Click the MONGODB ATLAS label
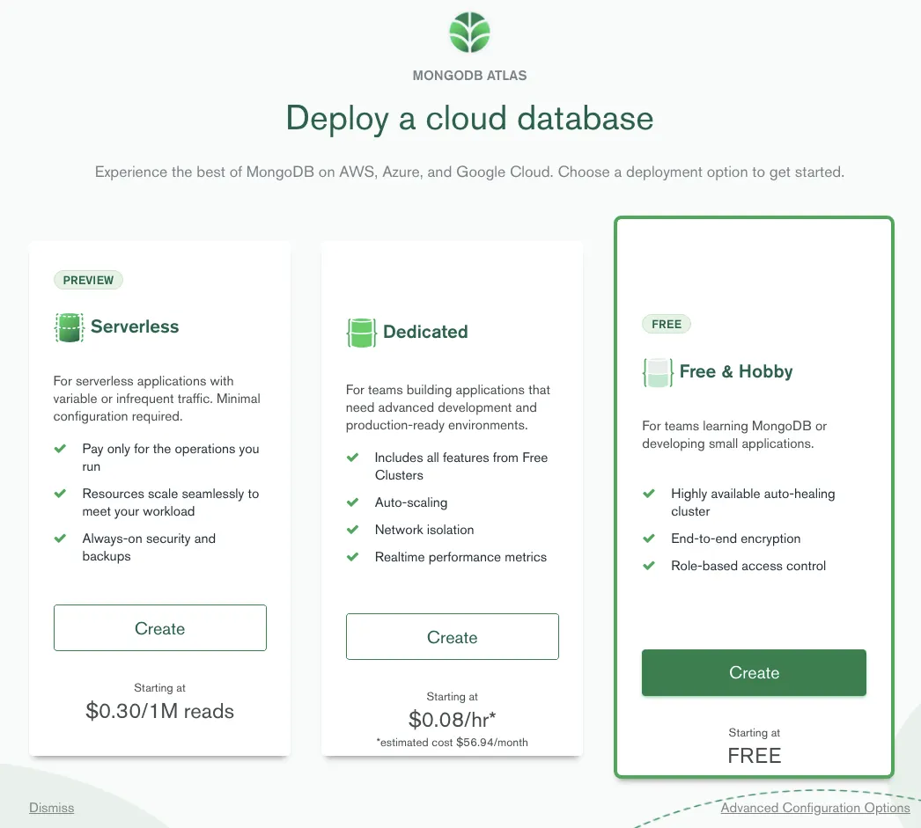This screenshot has width=921, height=828. pyautogui.click(x=469, y=76)
